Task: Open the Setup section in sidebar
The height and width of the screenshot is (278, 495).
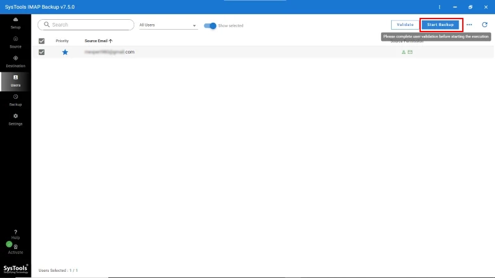Action: pyautogui.click(x=15, y=23)
